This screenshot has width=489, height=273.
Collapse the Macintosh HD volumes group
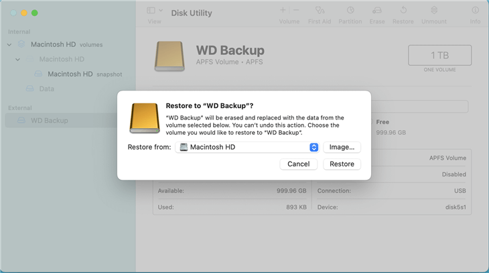tap(9, 45)
